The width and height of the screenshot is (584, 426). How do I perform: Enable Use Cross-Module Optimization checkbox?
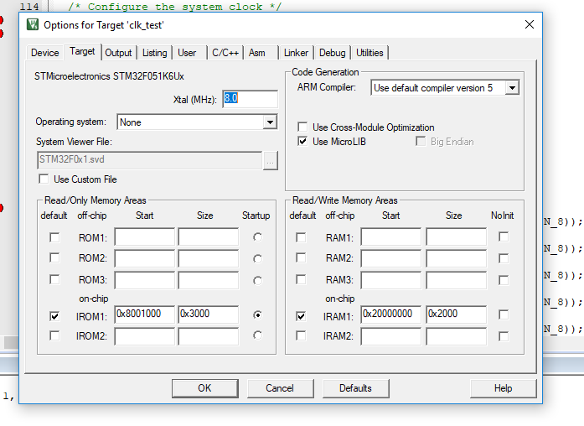click(303, 127)
